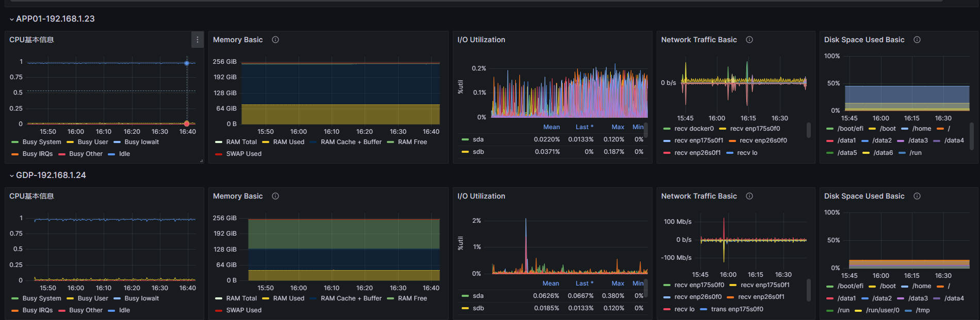Toggle Busy Iowait series in APP01 CPU legend
Screen dimensions: 980x320
(x=141, y=142)
